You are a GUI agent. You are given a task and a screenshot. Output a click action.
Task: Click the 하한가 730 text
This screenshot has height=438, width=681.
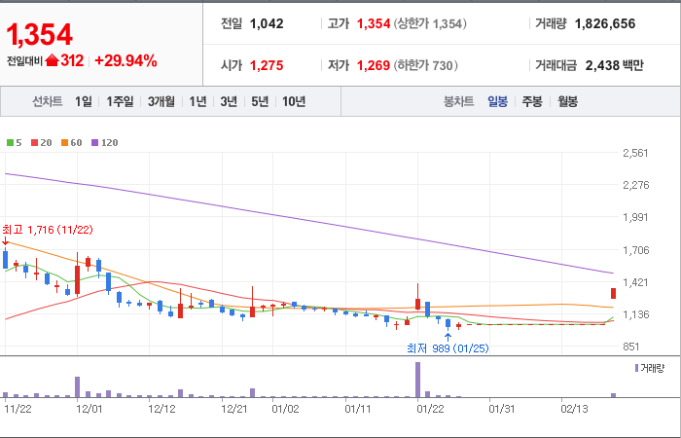[x=426, y=65]
